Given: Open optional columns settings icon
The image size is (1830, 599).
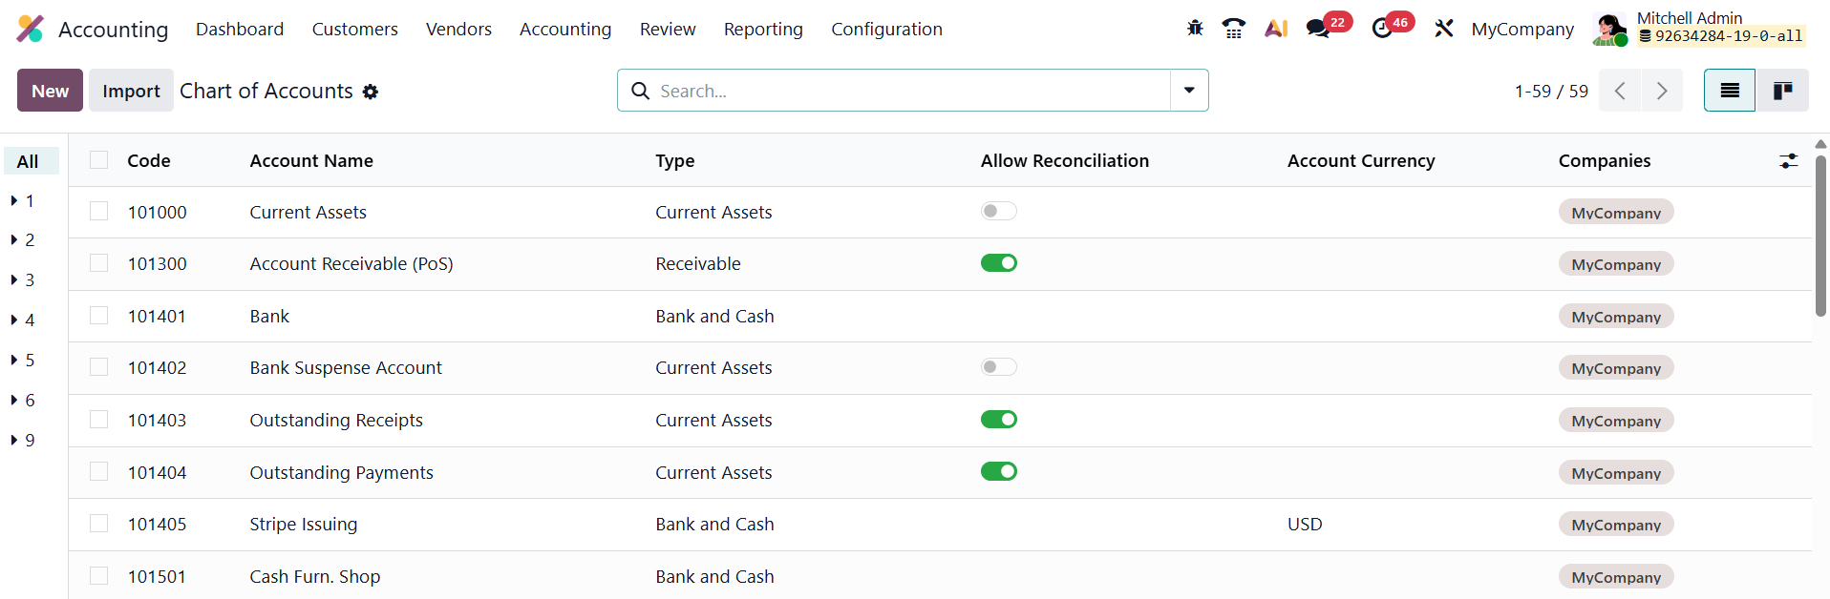Looking at the screenshot, I should (1788, 161).
